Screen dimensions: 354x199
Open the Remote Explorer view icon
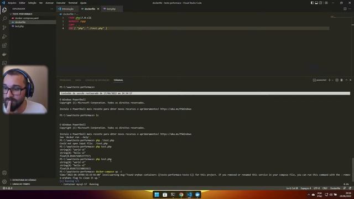4,63
